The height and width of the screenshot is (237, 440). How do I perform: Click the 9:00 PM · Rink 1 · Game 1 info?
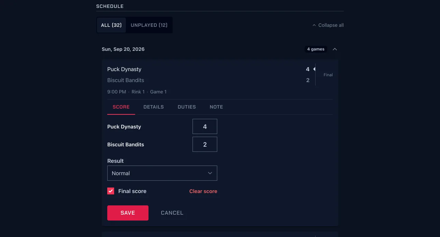(137, 92)
